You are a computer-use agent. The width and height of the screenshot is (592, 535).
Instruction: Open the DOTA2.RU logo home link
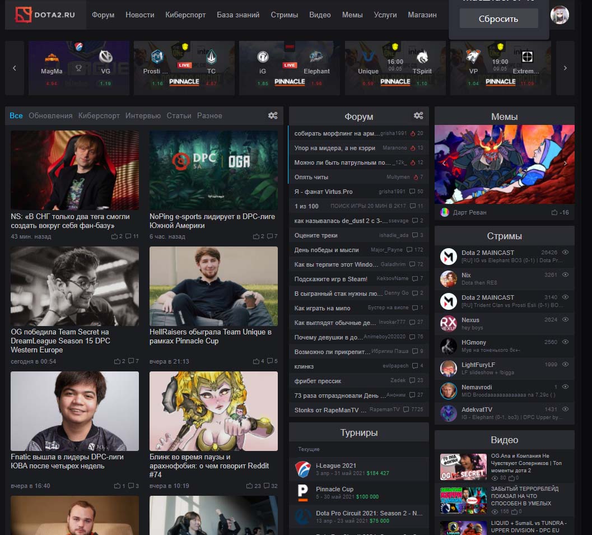[45, 15]
